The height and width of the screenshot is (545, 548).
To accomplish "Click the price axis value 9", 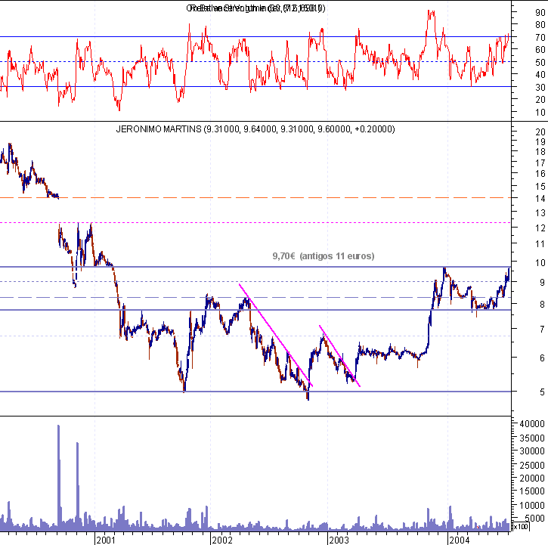I will coord(542,282).
